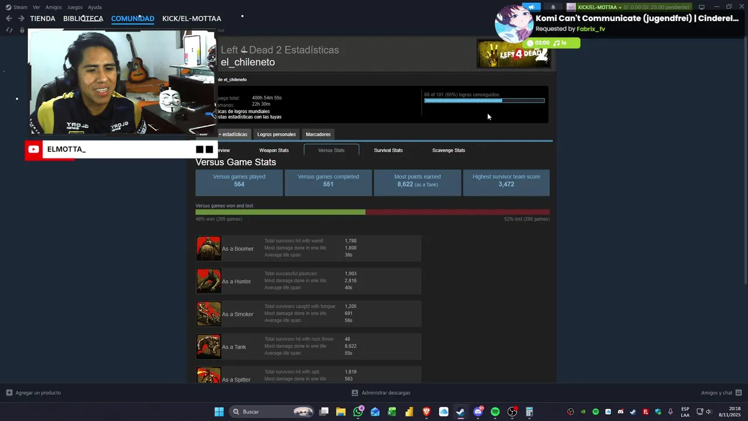This screenshot has height=421, width=748.
Task: Click the Agregar un producto plus icon
Action: (9, 393)
